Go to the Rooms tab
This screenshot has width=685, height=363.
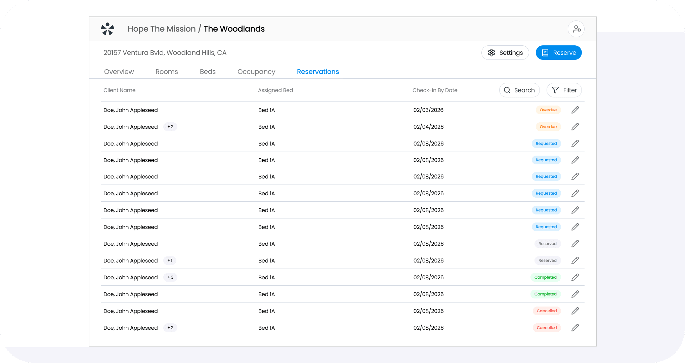click(167, 72)
